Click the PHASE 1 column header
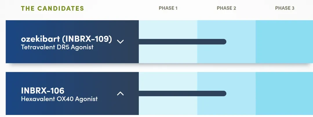 pyautogui.click(x=168, y=8)
